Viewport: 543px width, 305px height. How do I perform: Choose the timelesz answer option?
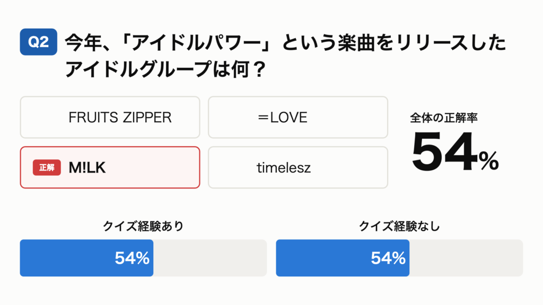tap(298, 167)
